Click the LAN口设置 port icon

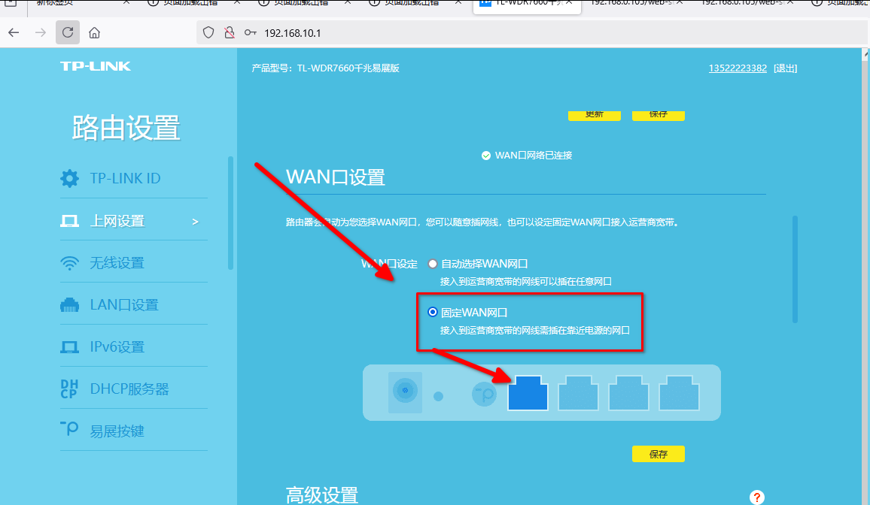(x=69, y=305)
